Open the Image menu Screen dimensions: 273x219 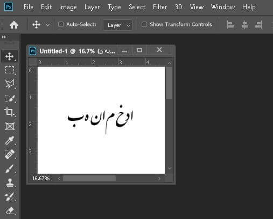point(68,7)
